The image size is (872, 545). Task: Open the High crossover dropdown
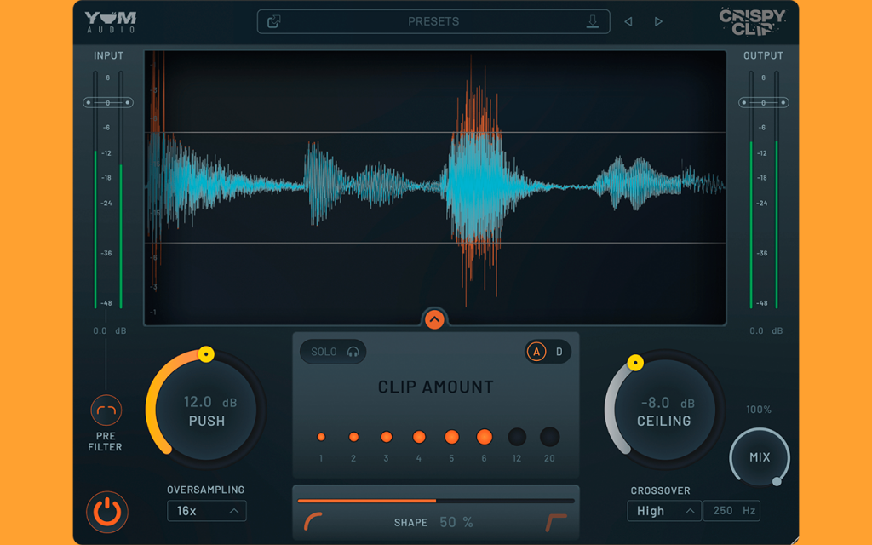664,511
